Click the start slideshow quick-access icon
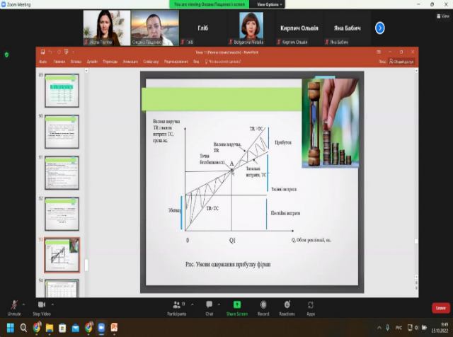Screen dimensions: 453x337 (67, 52)
